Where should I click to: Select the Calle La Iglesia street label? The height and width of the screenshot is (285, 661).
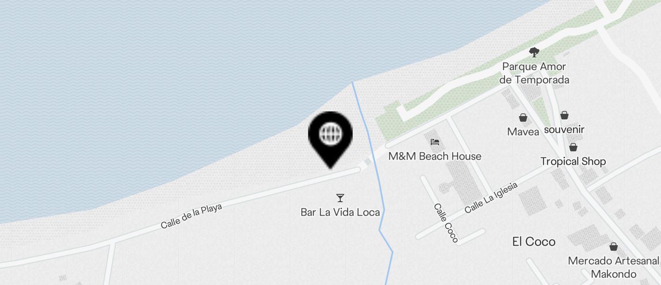(x=491, y=198)
